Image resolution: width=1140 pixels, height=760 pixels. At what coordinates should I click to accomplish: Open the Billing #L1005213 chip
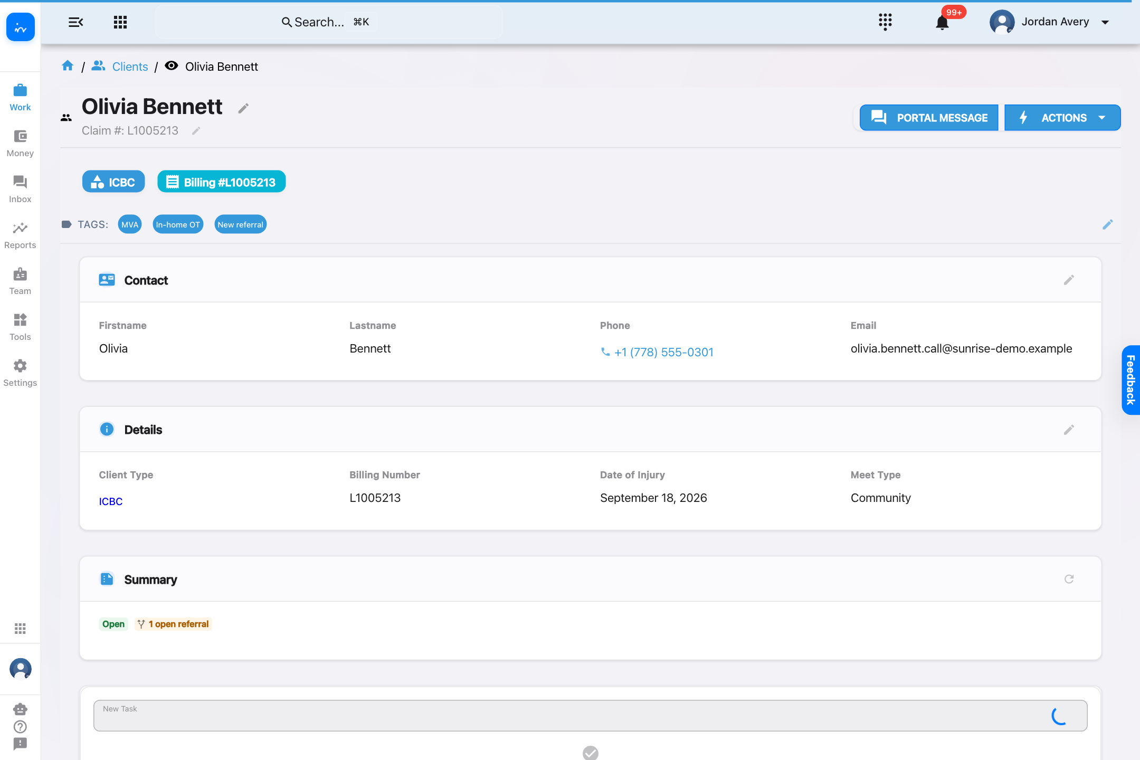(221, 182)
